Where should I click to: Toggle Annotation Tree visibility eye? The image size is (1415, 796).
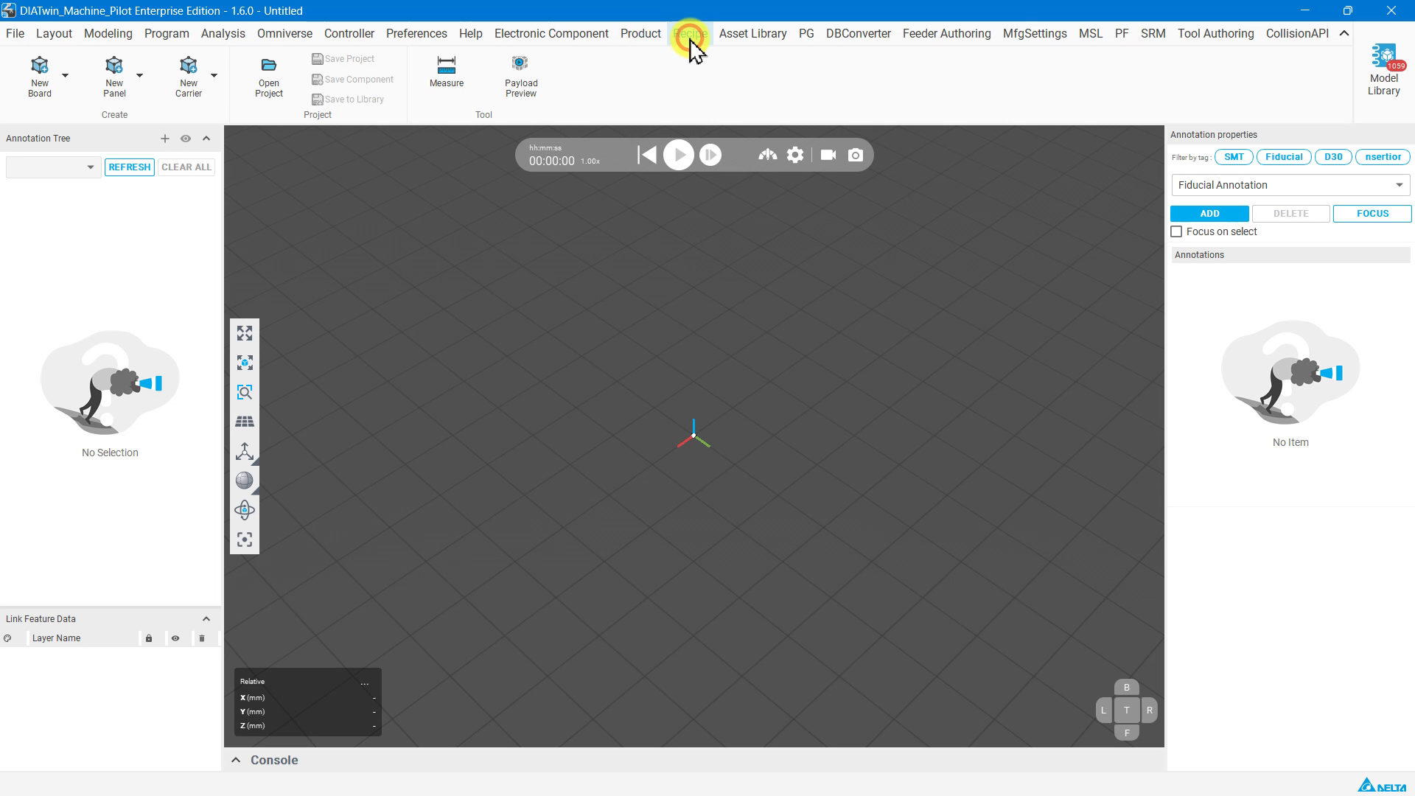[x=186, y=139]
